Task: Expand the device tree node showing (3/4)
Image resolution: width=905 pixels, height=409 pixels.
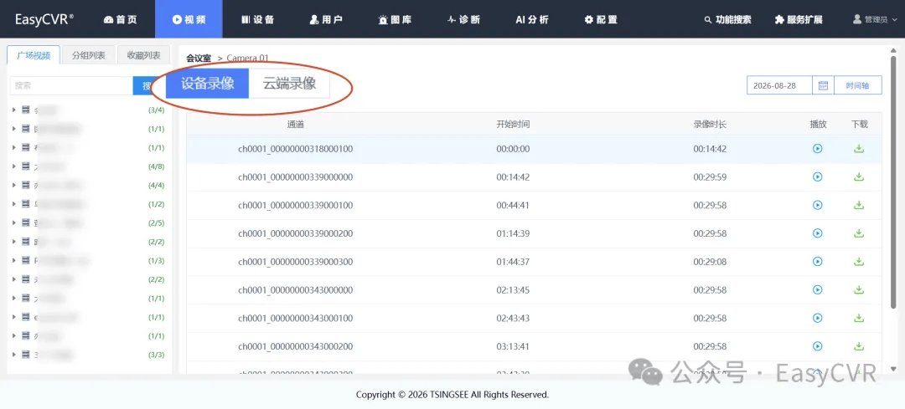Action: (14, 110)
